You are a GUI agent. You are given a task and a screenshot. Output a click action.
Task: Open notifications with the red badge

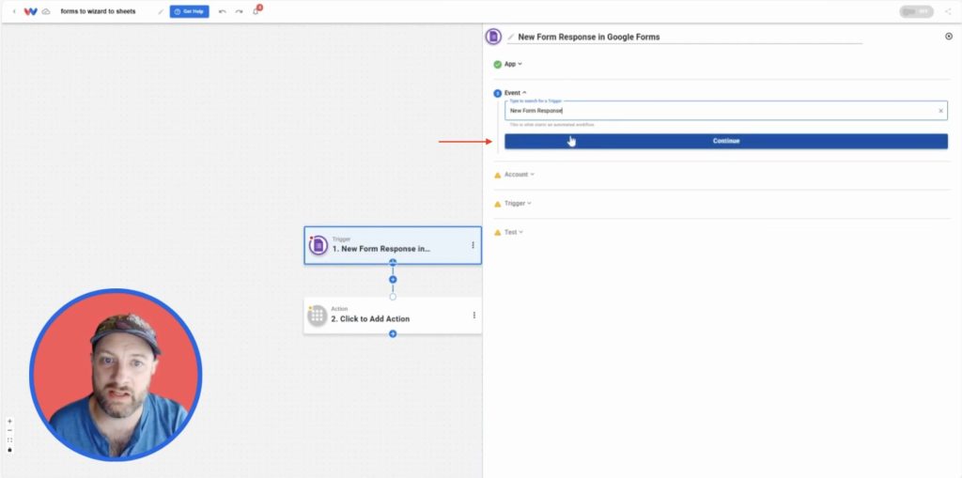[256, 10]
